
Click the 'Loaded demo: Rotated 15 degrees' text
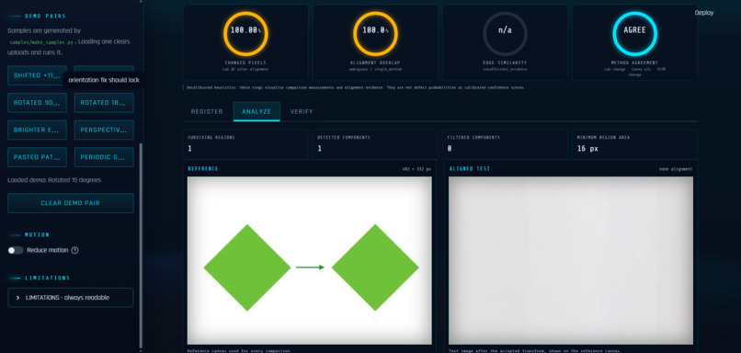54,180
